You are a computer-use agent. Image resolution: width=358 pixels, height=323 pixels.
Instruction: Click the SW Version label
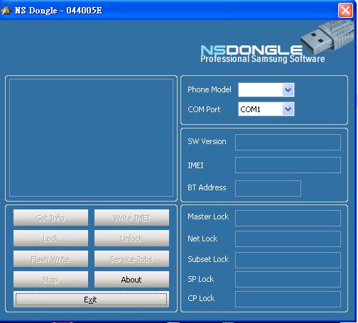point(207,141)
